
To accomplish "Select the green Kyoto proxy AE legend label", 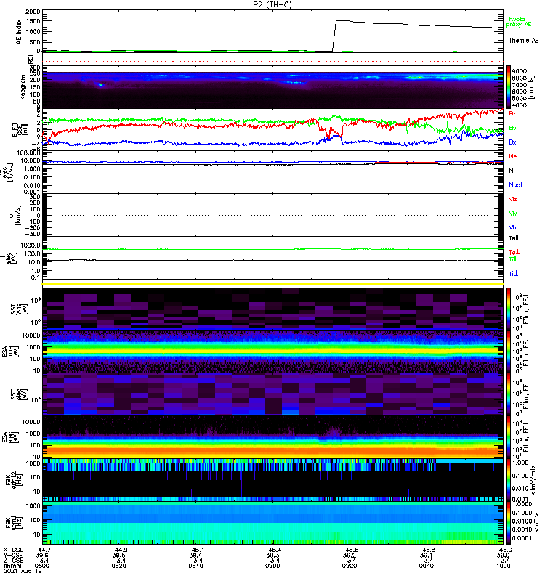I will pyautogui.click(x=518, y=22).
